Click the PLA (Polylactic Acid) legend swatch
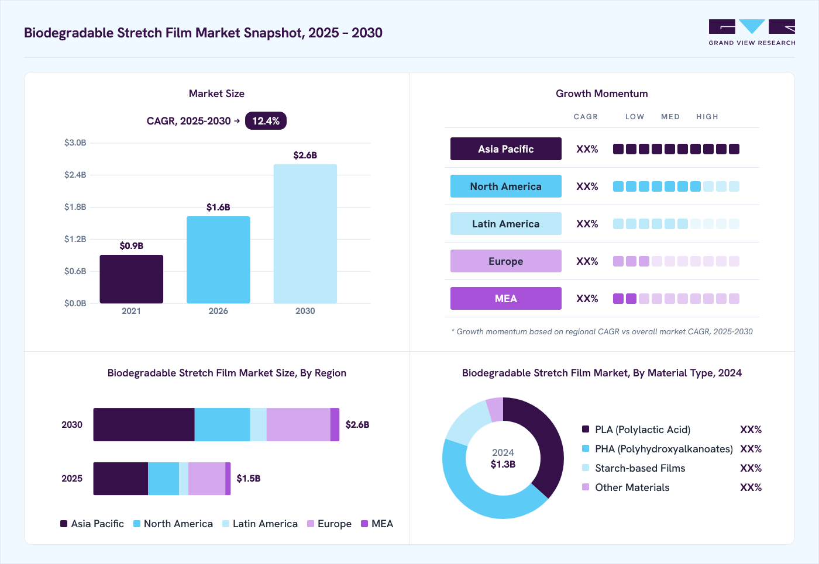 (x=586, y=429)
